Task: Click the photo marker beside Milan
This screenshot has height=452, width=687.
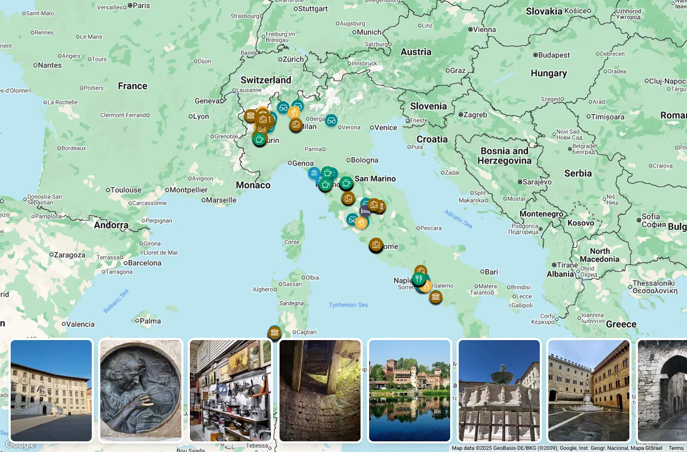Action: (x=296, y=125)
